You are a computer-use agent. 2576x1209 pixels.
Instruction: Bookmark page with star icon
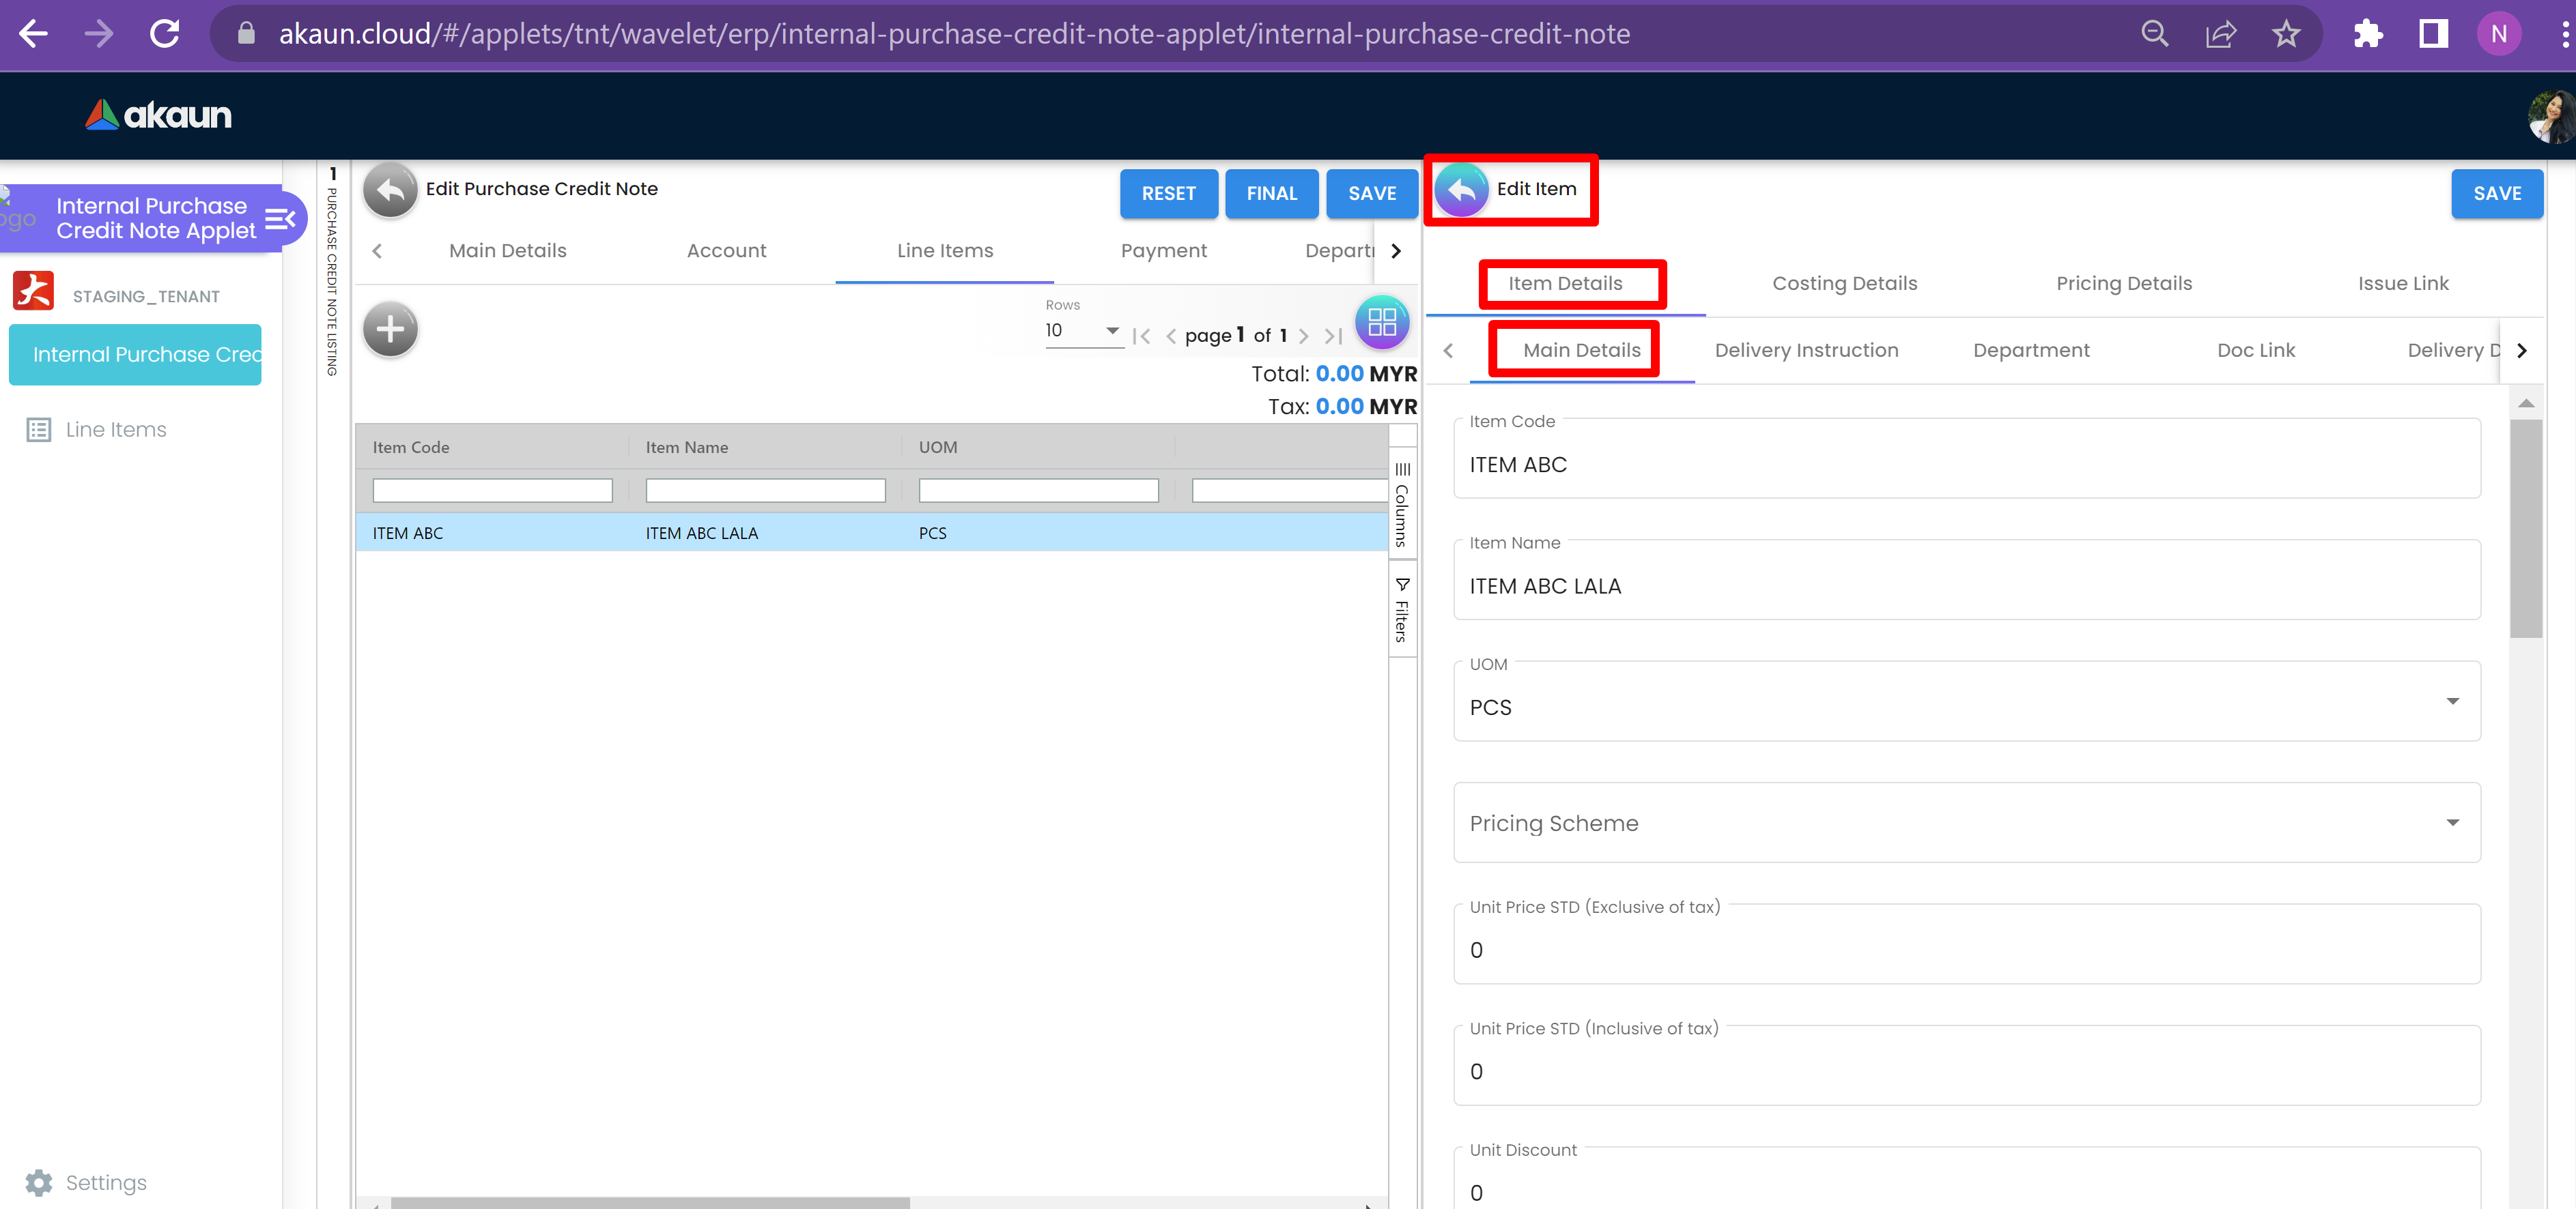(2285, 34)
